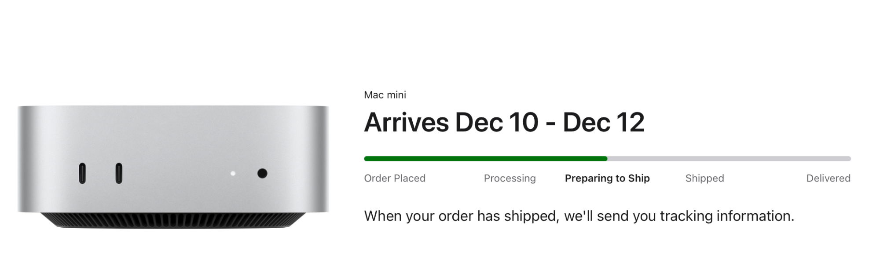The image size is (880, 280).
Task: Click the Delivered step label
Action: pyautogui.click(x=828, y=178)
